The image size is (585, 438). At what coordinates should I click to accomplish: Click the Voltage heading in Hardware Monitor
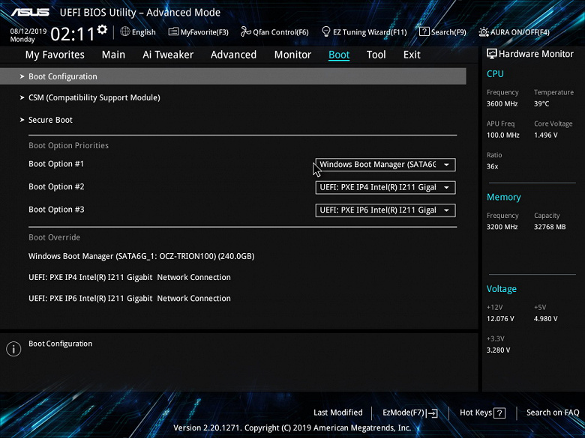click(x=502, y=289)
